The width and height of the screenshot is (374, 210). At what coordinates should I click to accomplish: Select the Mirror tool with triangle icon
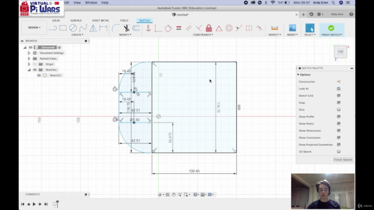[x=93, y=28]
